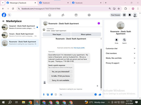Image resolution: width=141 pixels, height=105 pixels.
Task: Click the chat vertical scrollbar
Action: (101, 69)
